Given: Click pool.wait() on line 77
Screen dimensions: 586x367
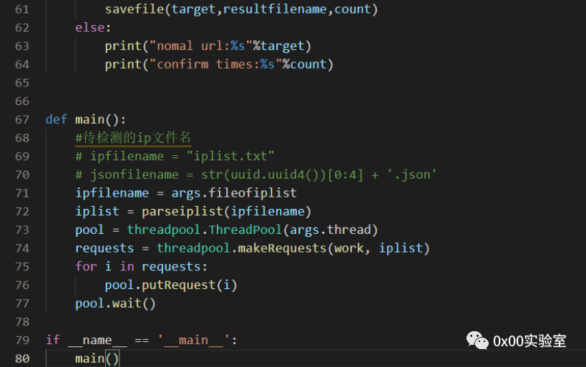Looking at the screenshot, I should 115,303.
